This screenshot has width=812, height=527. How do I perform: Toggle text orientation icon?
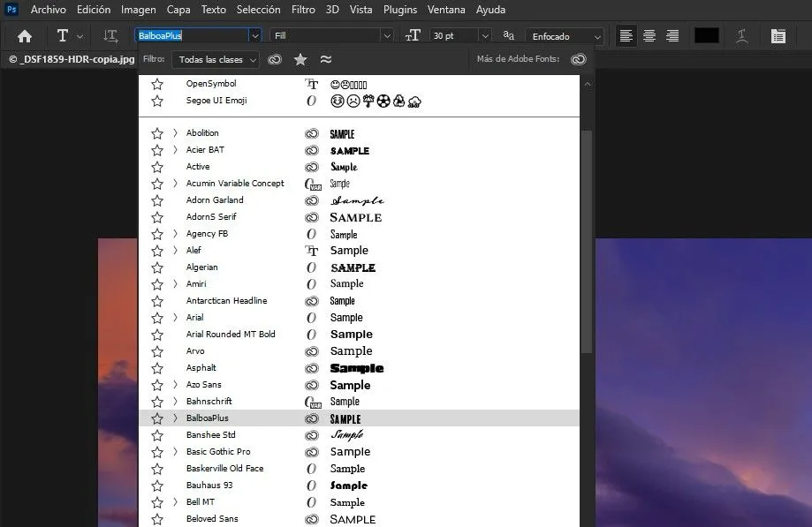click(110, 35)
